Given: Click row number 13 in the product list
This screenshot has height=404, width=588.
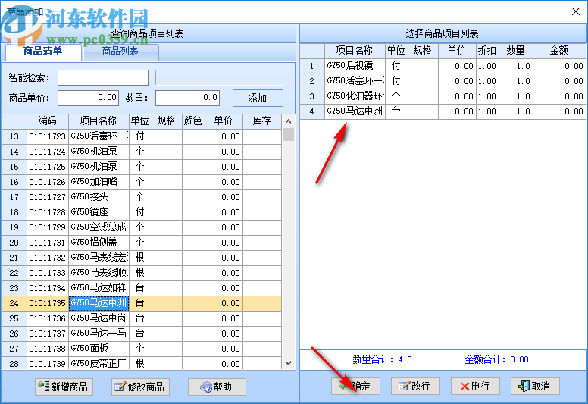Looking at the screenshot, I should tap(14, 136).
